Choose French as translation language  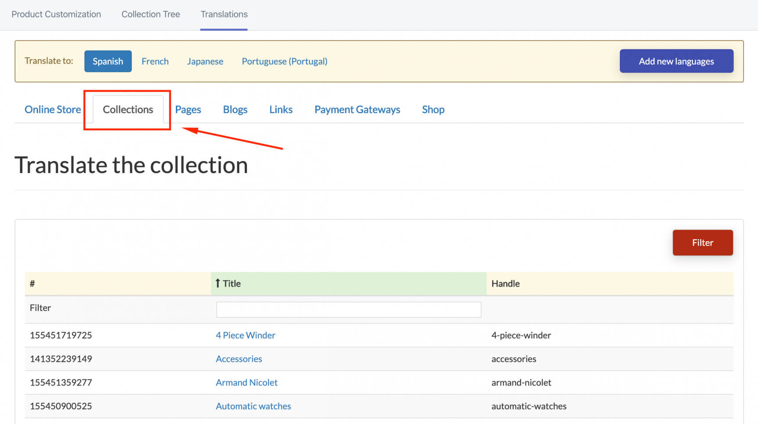[155, 61]
